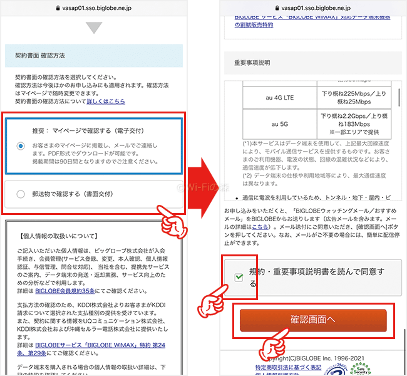Click the 重要事項説明 box scrollbar
This screenshot has height=376, width=407.
click(x=399, y=97)
